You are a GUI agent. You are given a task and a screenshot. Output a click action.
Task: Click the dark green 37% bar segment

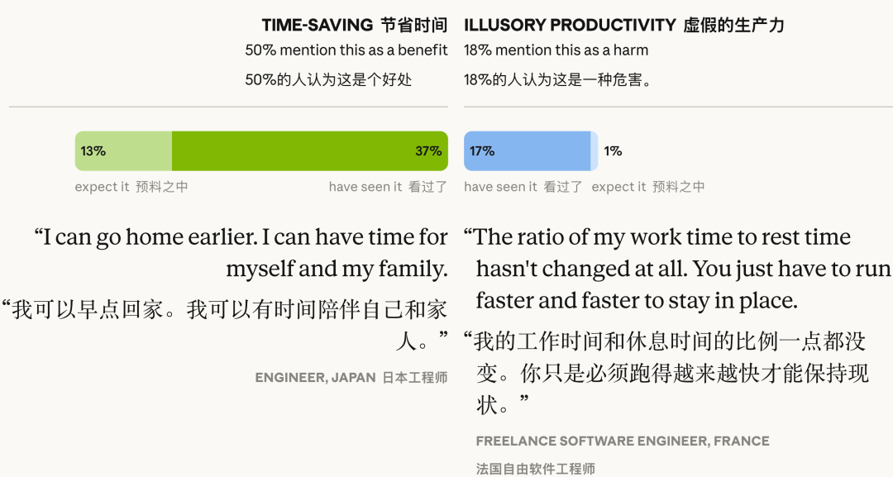click(x=310, y=151)
